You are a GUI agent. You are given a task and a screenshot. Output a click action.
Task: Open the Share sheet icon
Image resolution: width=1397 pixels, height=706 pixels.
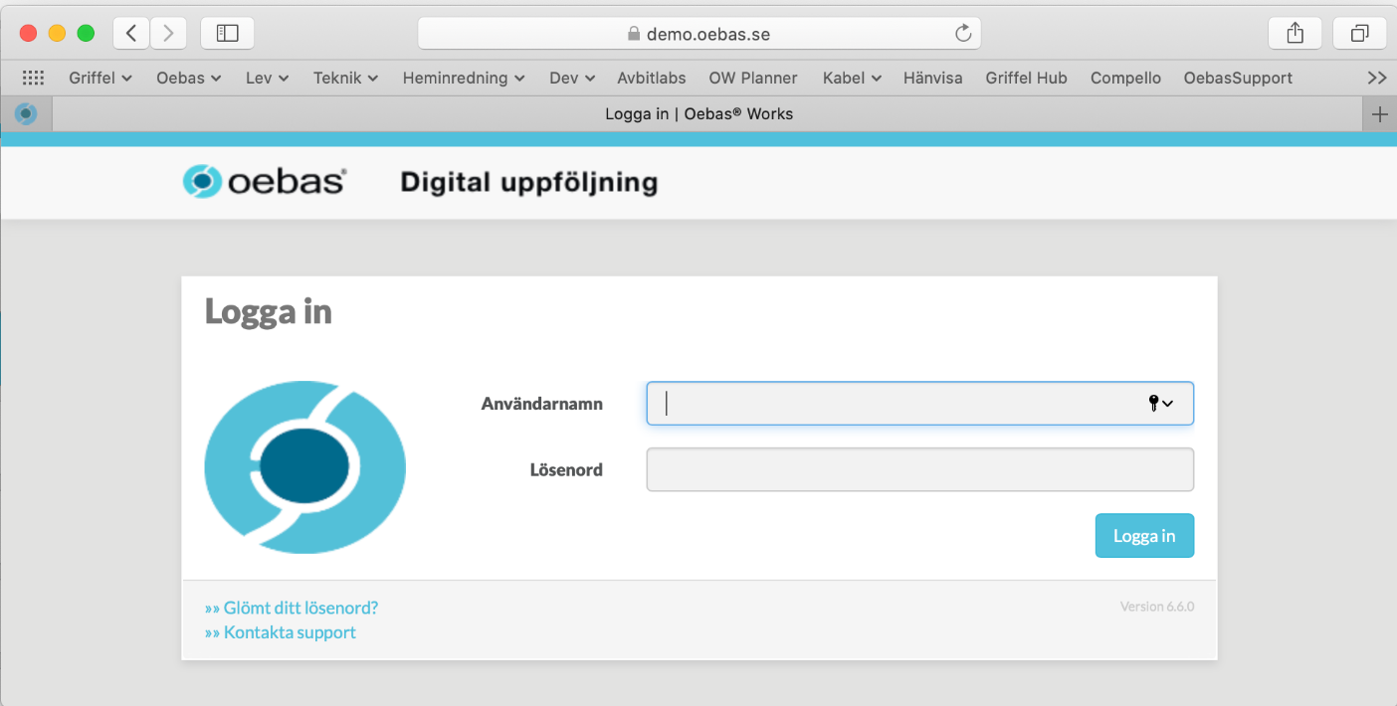click(1295, 33)
